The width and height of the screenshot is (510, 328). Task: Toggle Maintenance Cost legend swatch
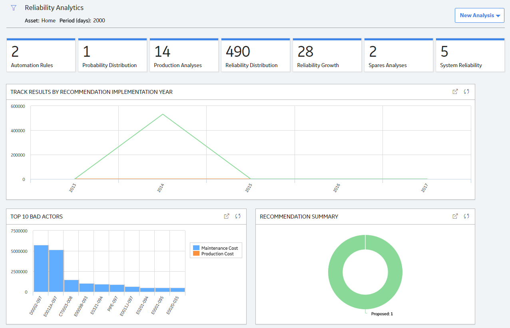196,248
